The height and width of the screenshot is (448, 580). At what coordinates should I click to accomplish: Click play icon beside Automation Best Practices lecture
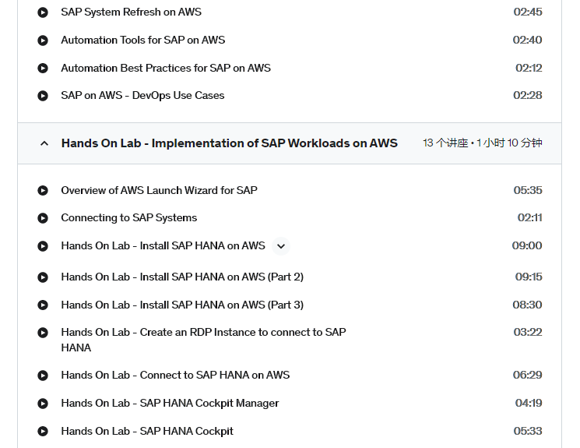pos(43,68)
